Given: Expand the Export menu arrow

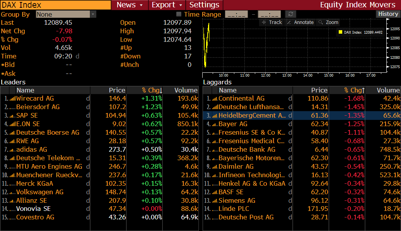Looking at the screenshot, I should coord(181,5).
